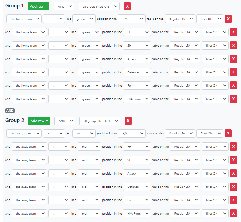Delete Group 1 with red X button
The height and width of the screenshot is (222, 241).
point(127,6)
